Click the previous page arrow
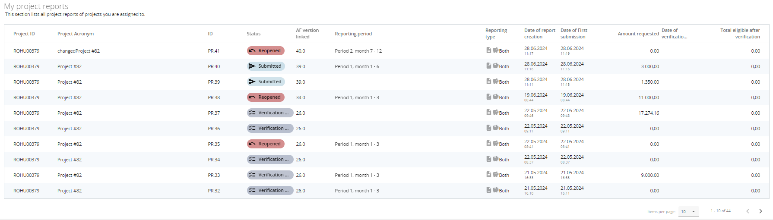This screenshot has height=220, width=773. [748, 211]
